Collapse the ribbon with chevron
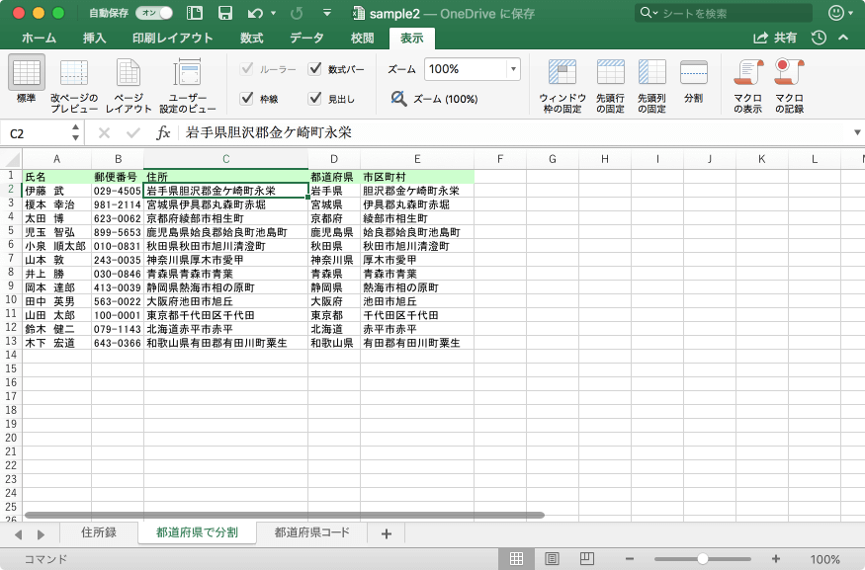This screenshot has width=865, height=570. (x=843, y=38)
